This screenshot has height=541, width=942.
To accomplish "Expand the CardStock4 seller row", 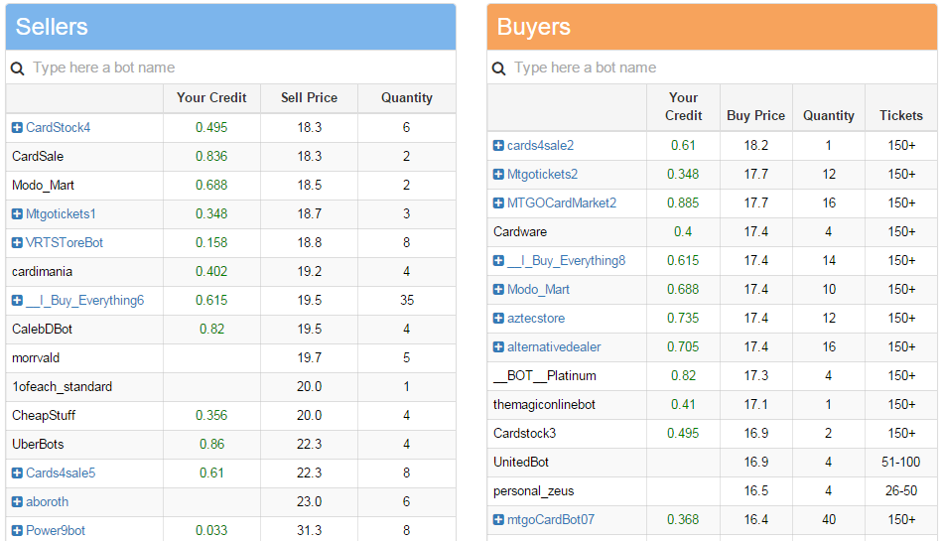I will tap(17, 128).
